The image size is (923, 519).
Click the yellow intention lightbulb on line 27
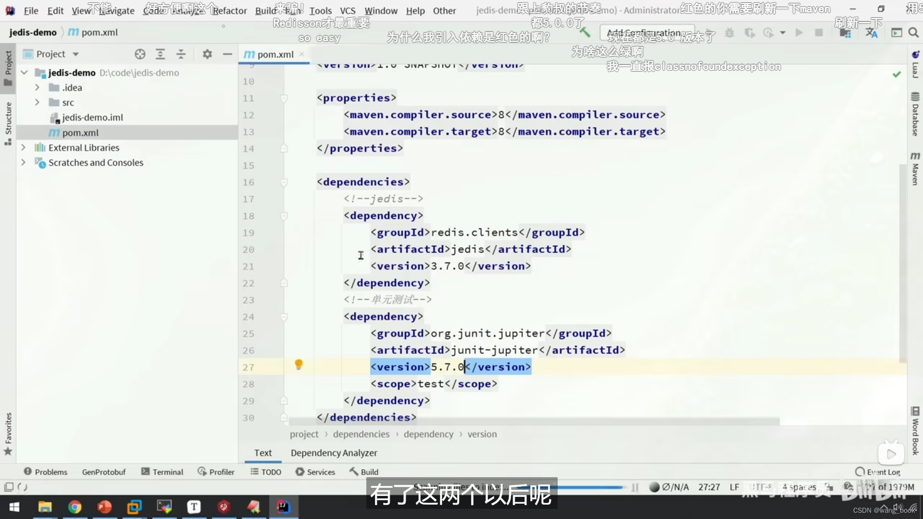(299, 364)
